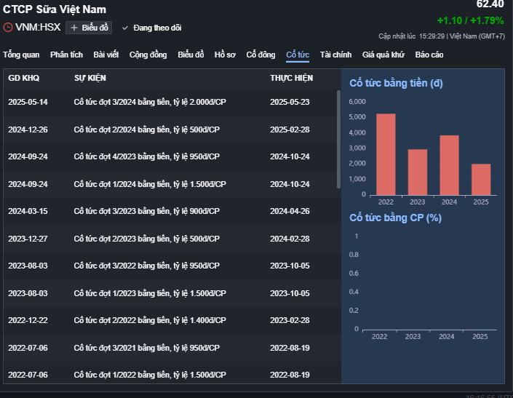Viewport: 513px width, 398px height.
Task: Open the Cổ đông tab
Action: (261, 55)
